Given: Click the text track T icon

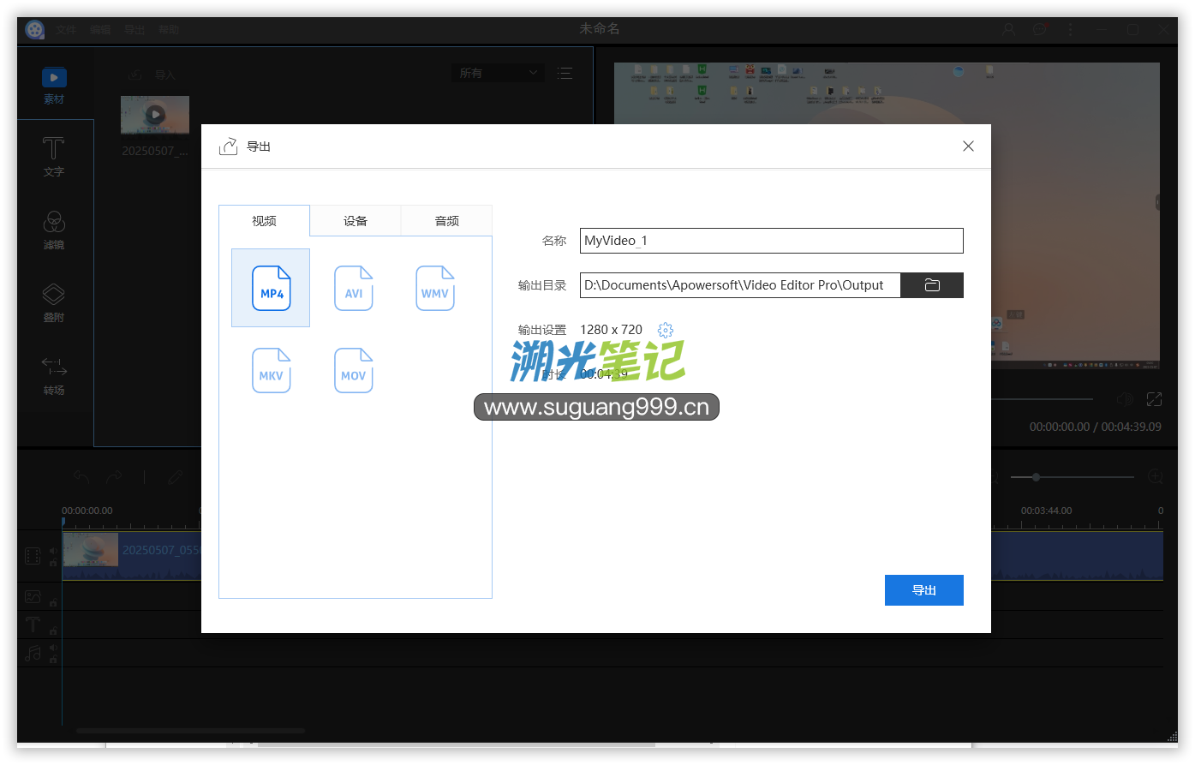Looking at the screenshot, I should (33, 625).
